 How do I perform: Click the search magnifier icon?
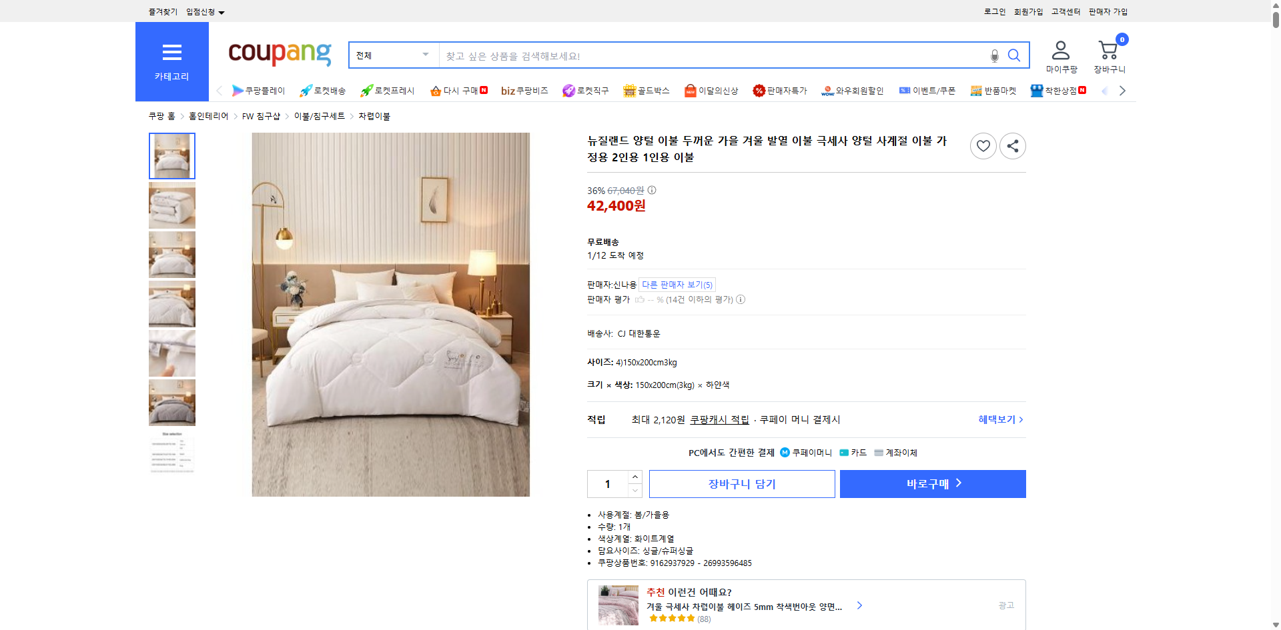1013,55
